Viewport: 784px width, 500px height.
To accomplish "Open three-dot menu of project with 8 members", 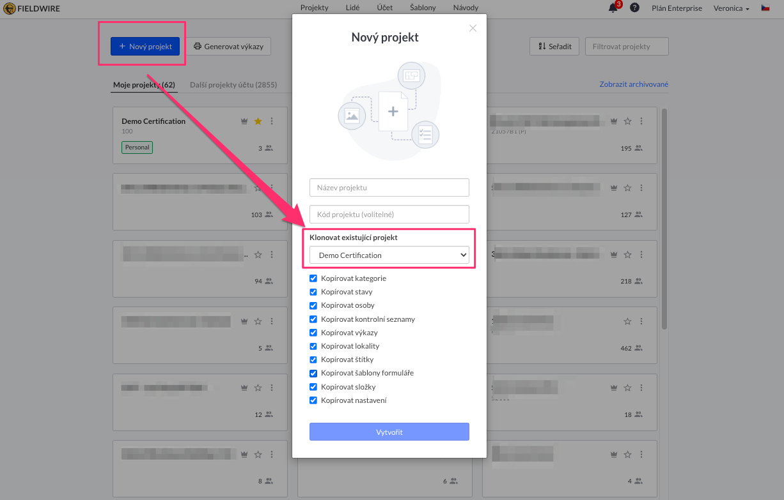I will [272, 455].
